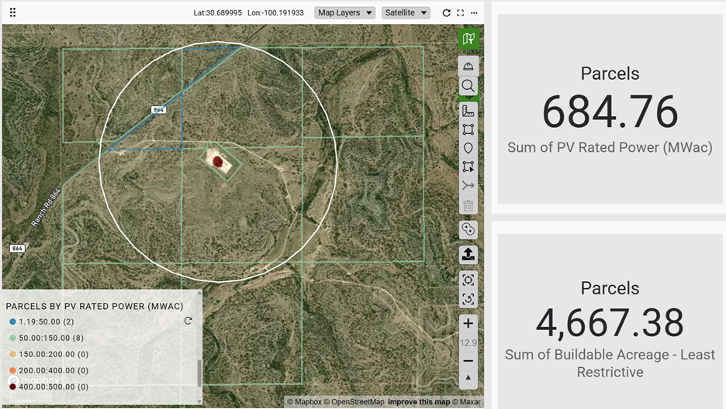This screenshot has width=726, height=409.
Task: Click the zoom-to-extent target icon
Action: tap(468, 280)
